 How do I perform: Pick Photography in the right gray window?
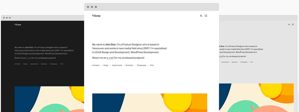pos(244,62)
